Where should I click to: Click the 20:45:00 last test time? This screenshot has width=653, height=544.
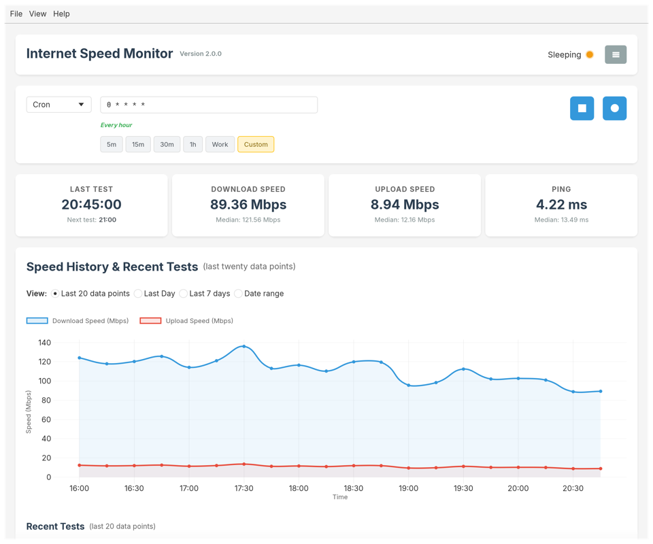[92, 205]
